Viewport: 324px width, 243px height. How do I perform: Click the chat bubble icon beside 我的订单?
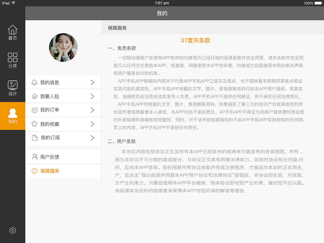34,110
